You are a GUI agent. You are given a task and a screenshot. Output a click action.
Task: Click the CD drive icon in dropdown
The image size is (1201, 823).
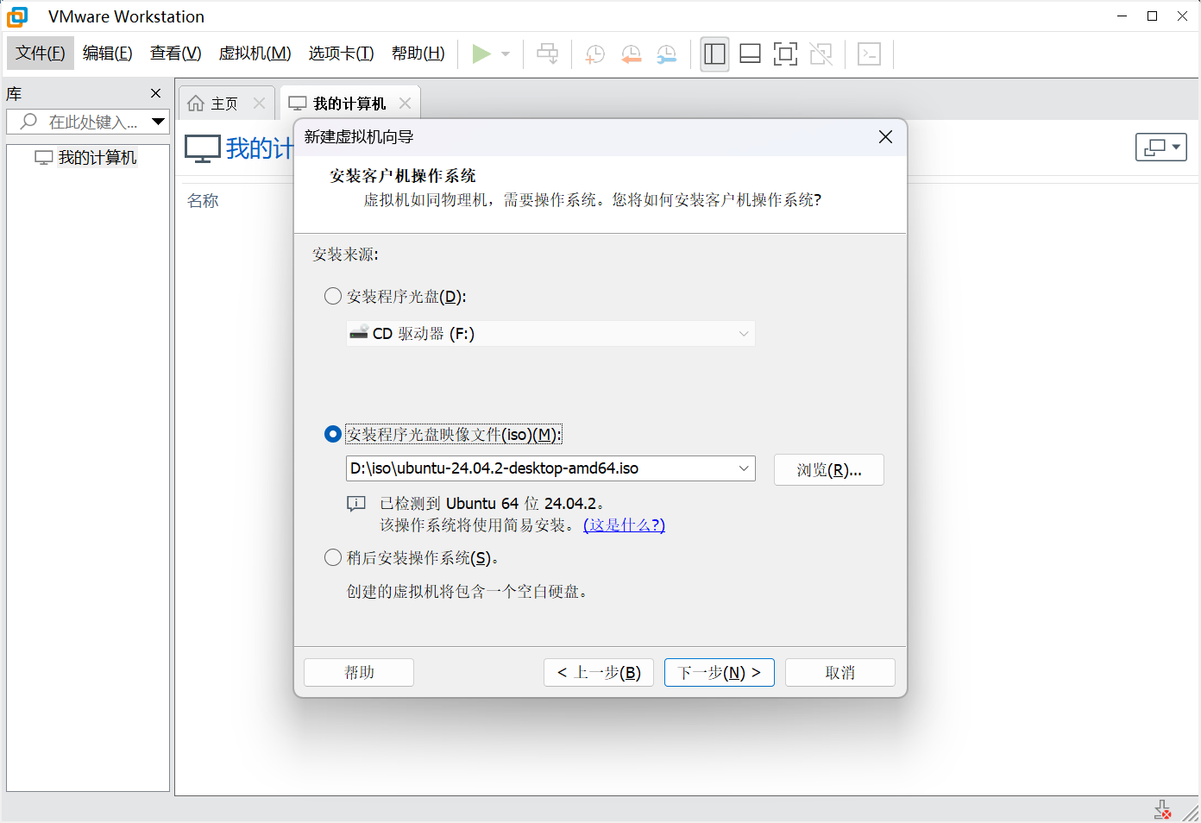pos(359,333)
